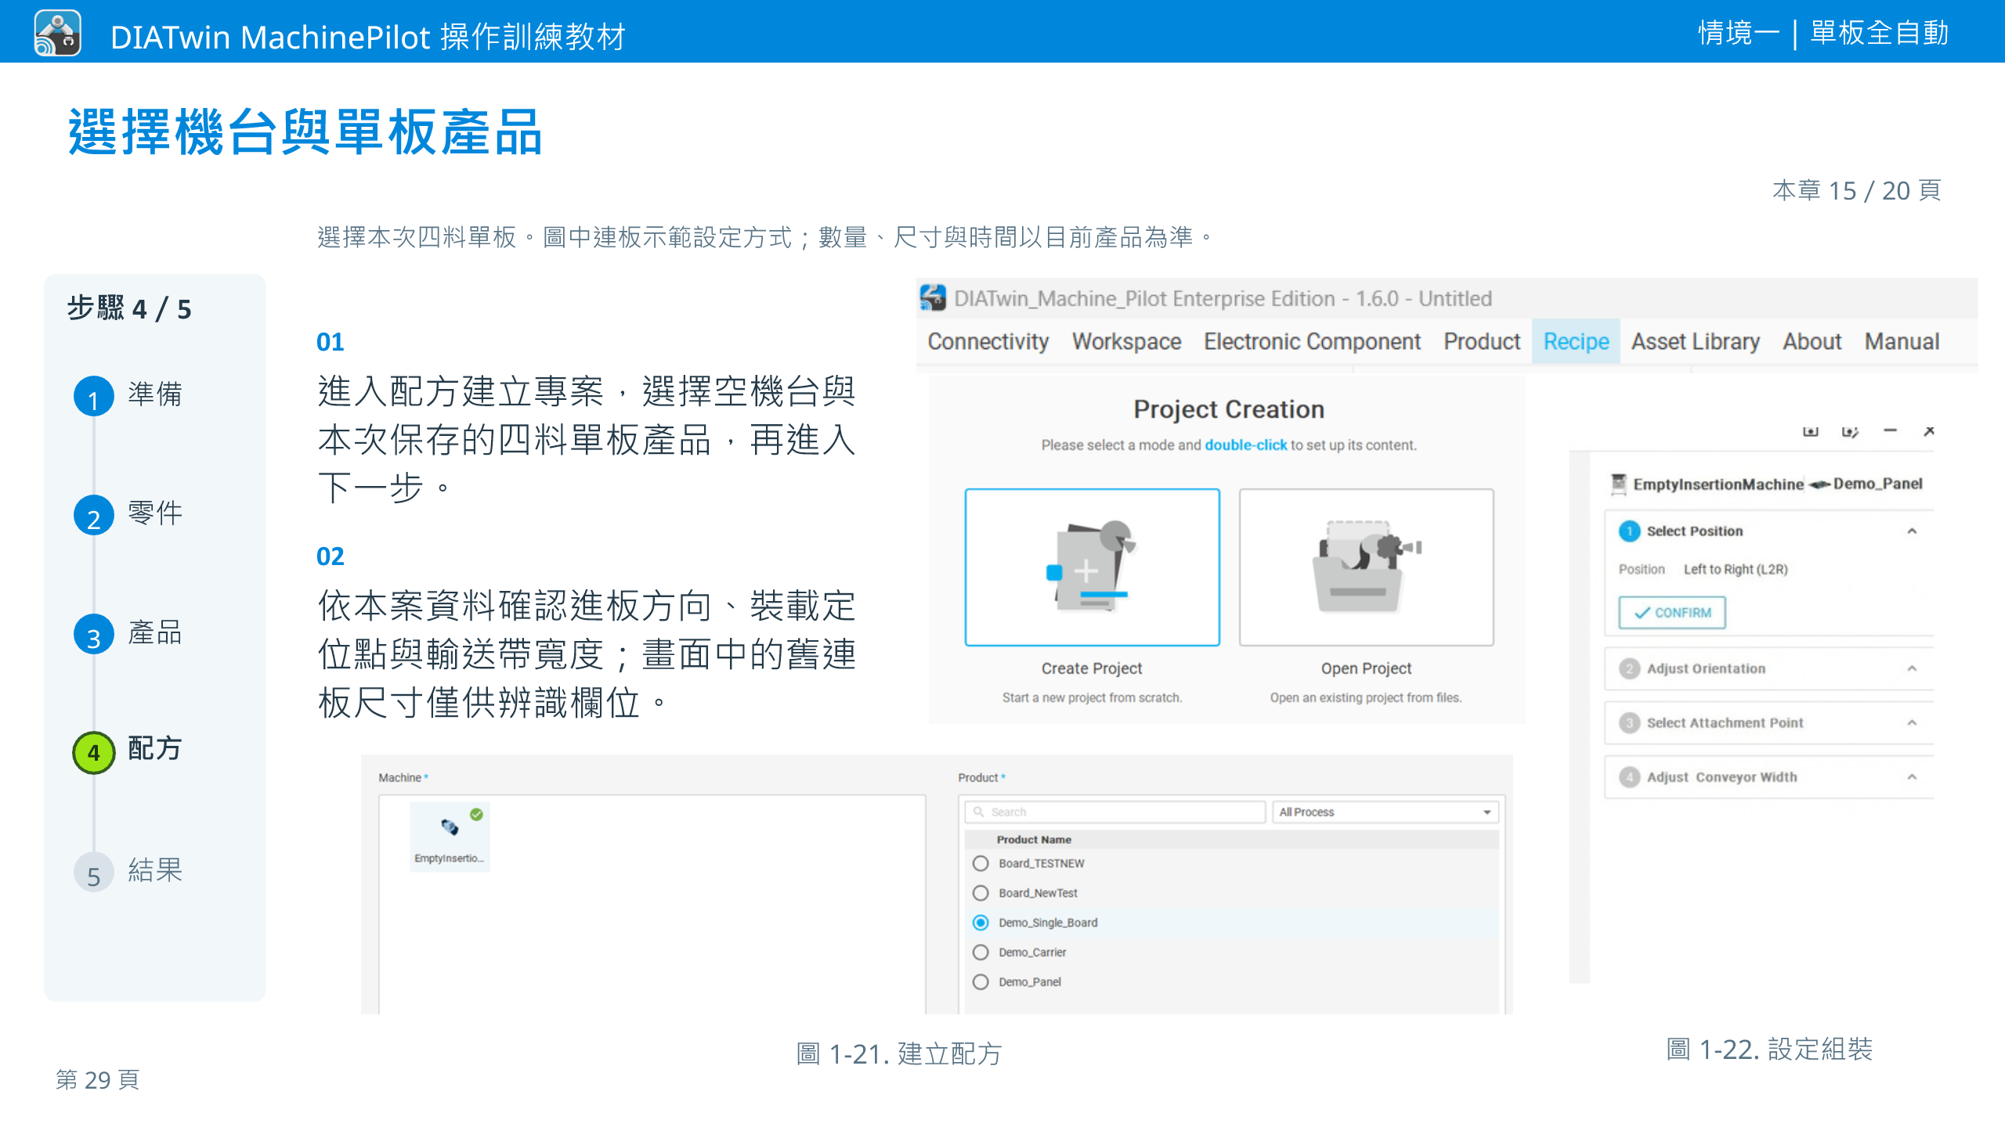Open the Manual menu

click(x=1902, y=341)
